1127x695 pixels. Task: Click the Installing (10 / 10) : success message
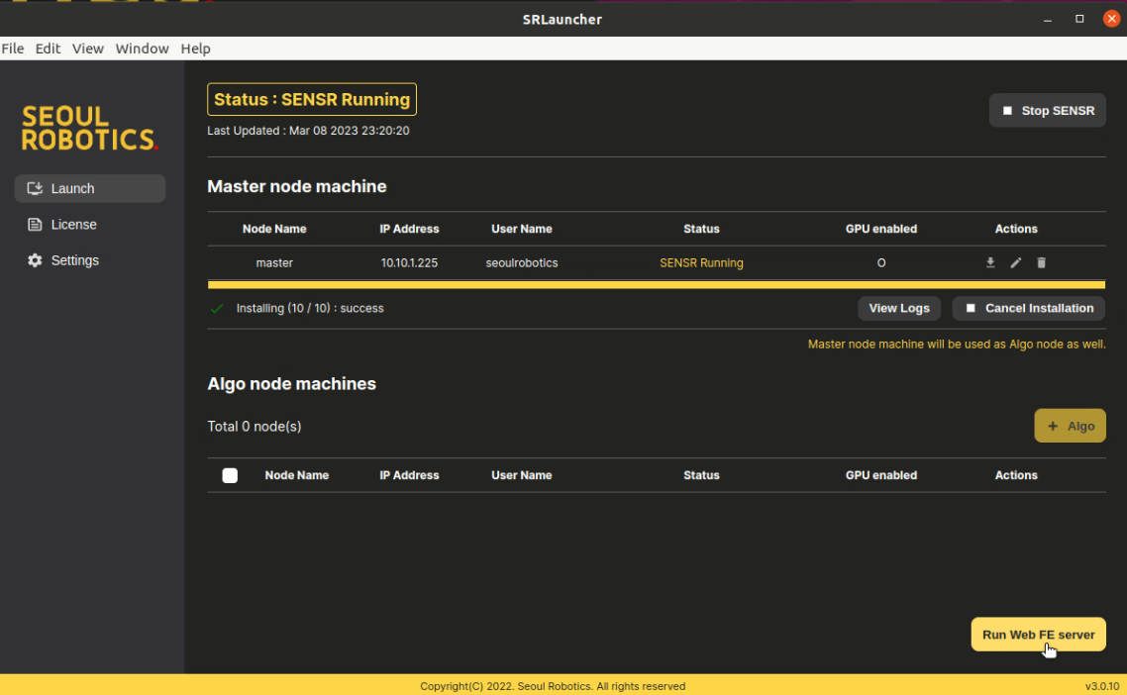[x=310, y=308]
